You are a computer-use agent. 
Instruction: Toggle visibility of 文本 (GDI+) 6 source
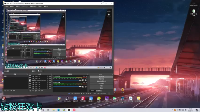(47, 78)
